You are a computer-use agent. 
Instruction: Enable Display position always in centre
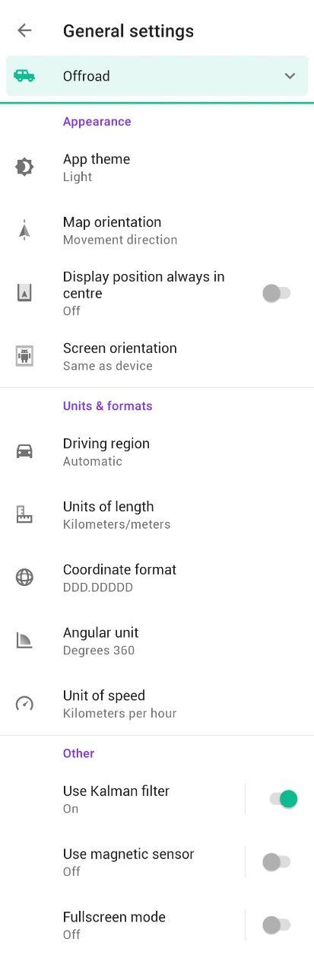[x=277, y=293]
